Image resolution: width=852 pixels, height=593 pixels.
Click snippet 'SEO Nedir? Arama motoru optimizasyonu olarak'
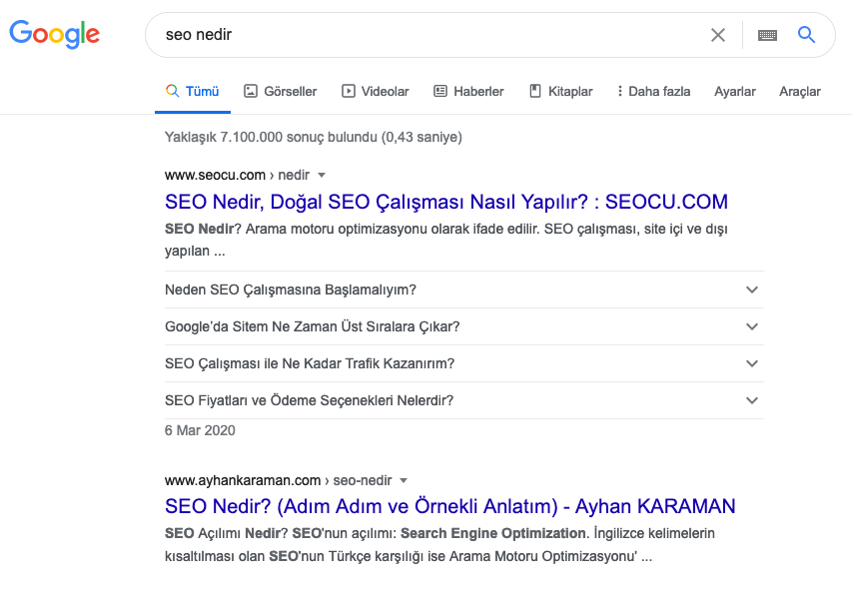[318, 230]
